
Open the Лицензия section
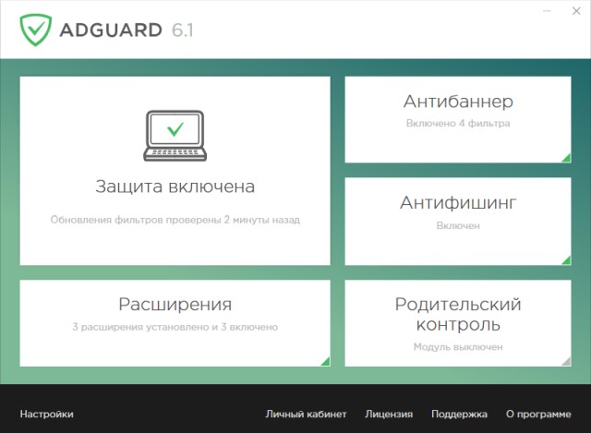coord(389,414)
